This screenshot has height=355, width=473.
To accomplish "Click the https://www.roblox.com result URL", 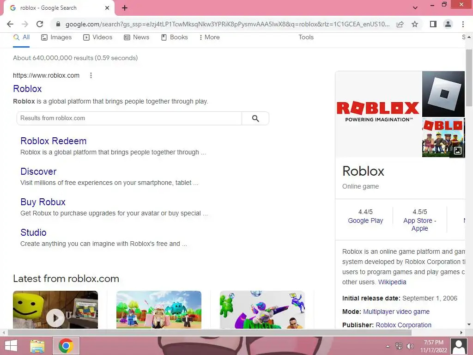I will 46,75.
